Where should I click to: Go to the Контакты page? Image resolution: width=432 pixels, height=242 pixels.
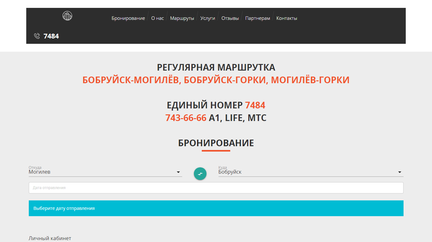[287, 18]
